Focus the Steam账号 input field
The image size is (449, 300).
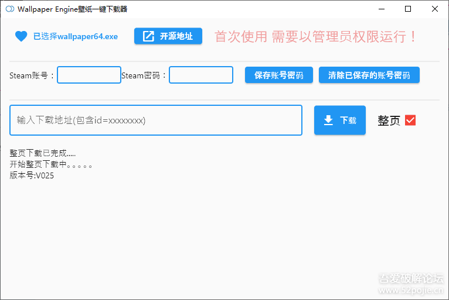click(89, 75)
